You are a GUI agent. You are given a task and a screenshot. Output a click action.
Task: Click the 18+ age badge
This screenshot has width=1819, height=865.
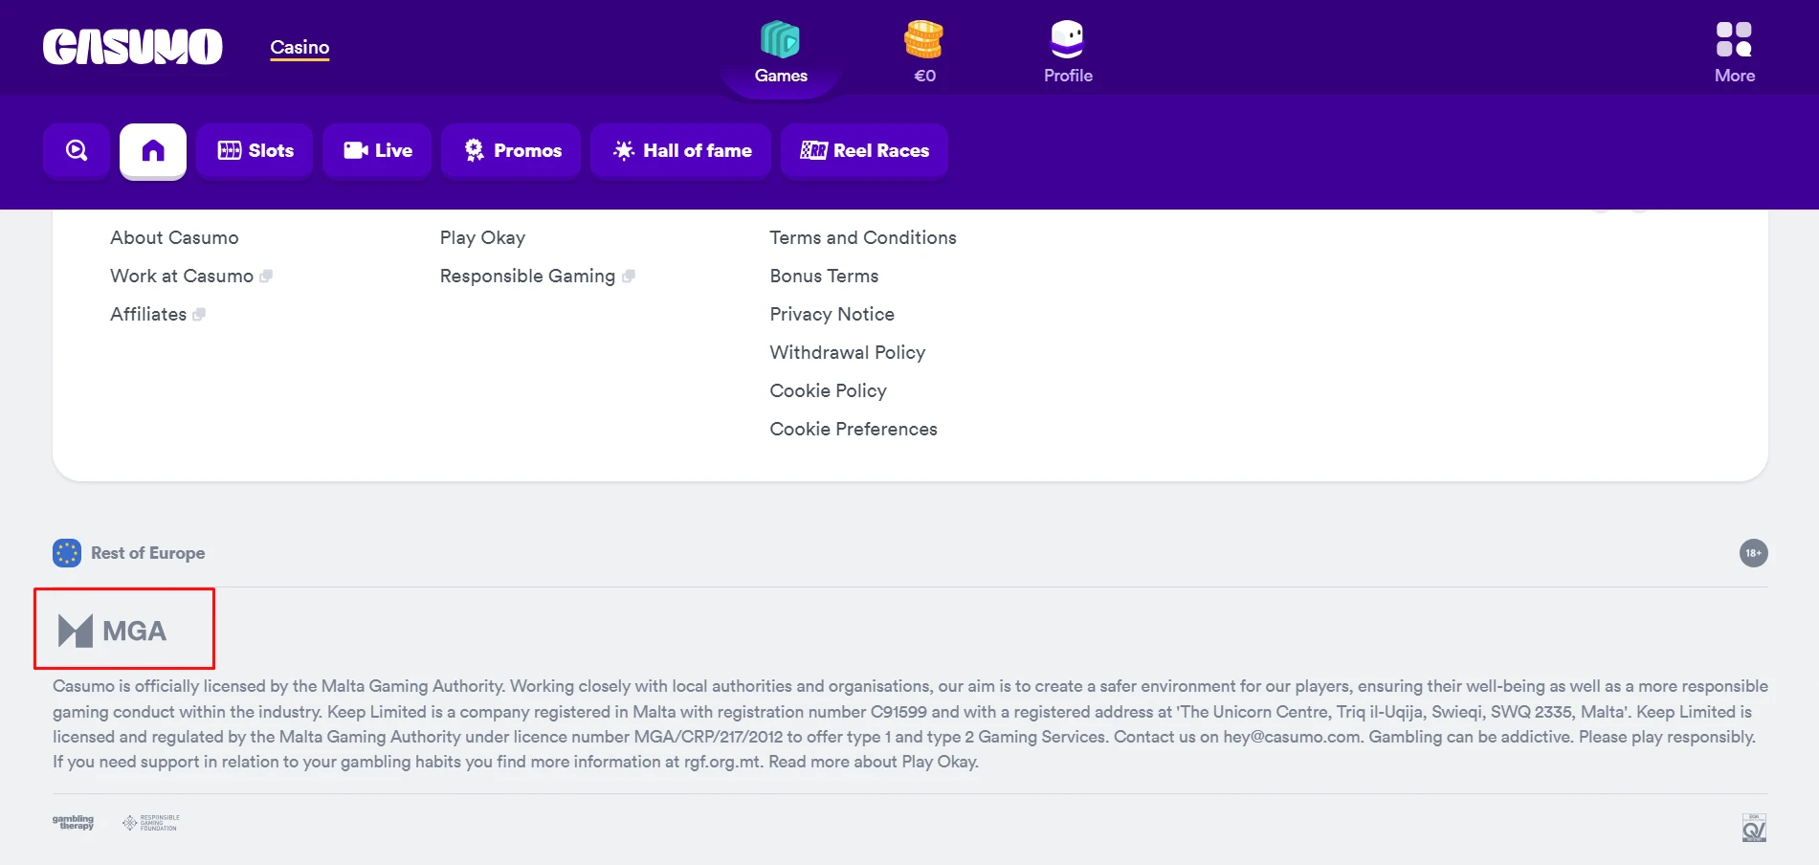1753,553
